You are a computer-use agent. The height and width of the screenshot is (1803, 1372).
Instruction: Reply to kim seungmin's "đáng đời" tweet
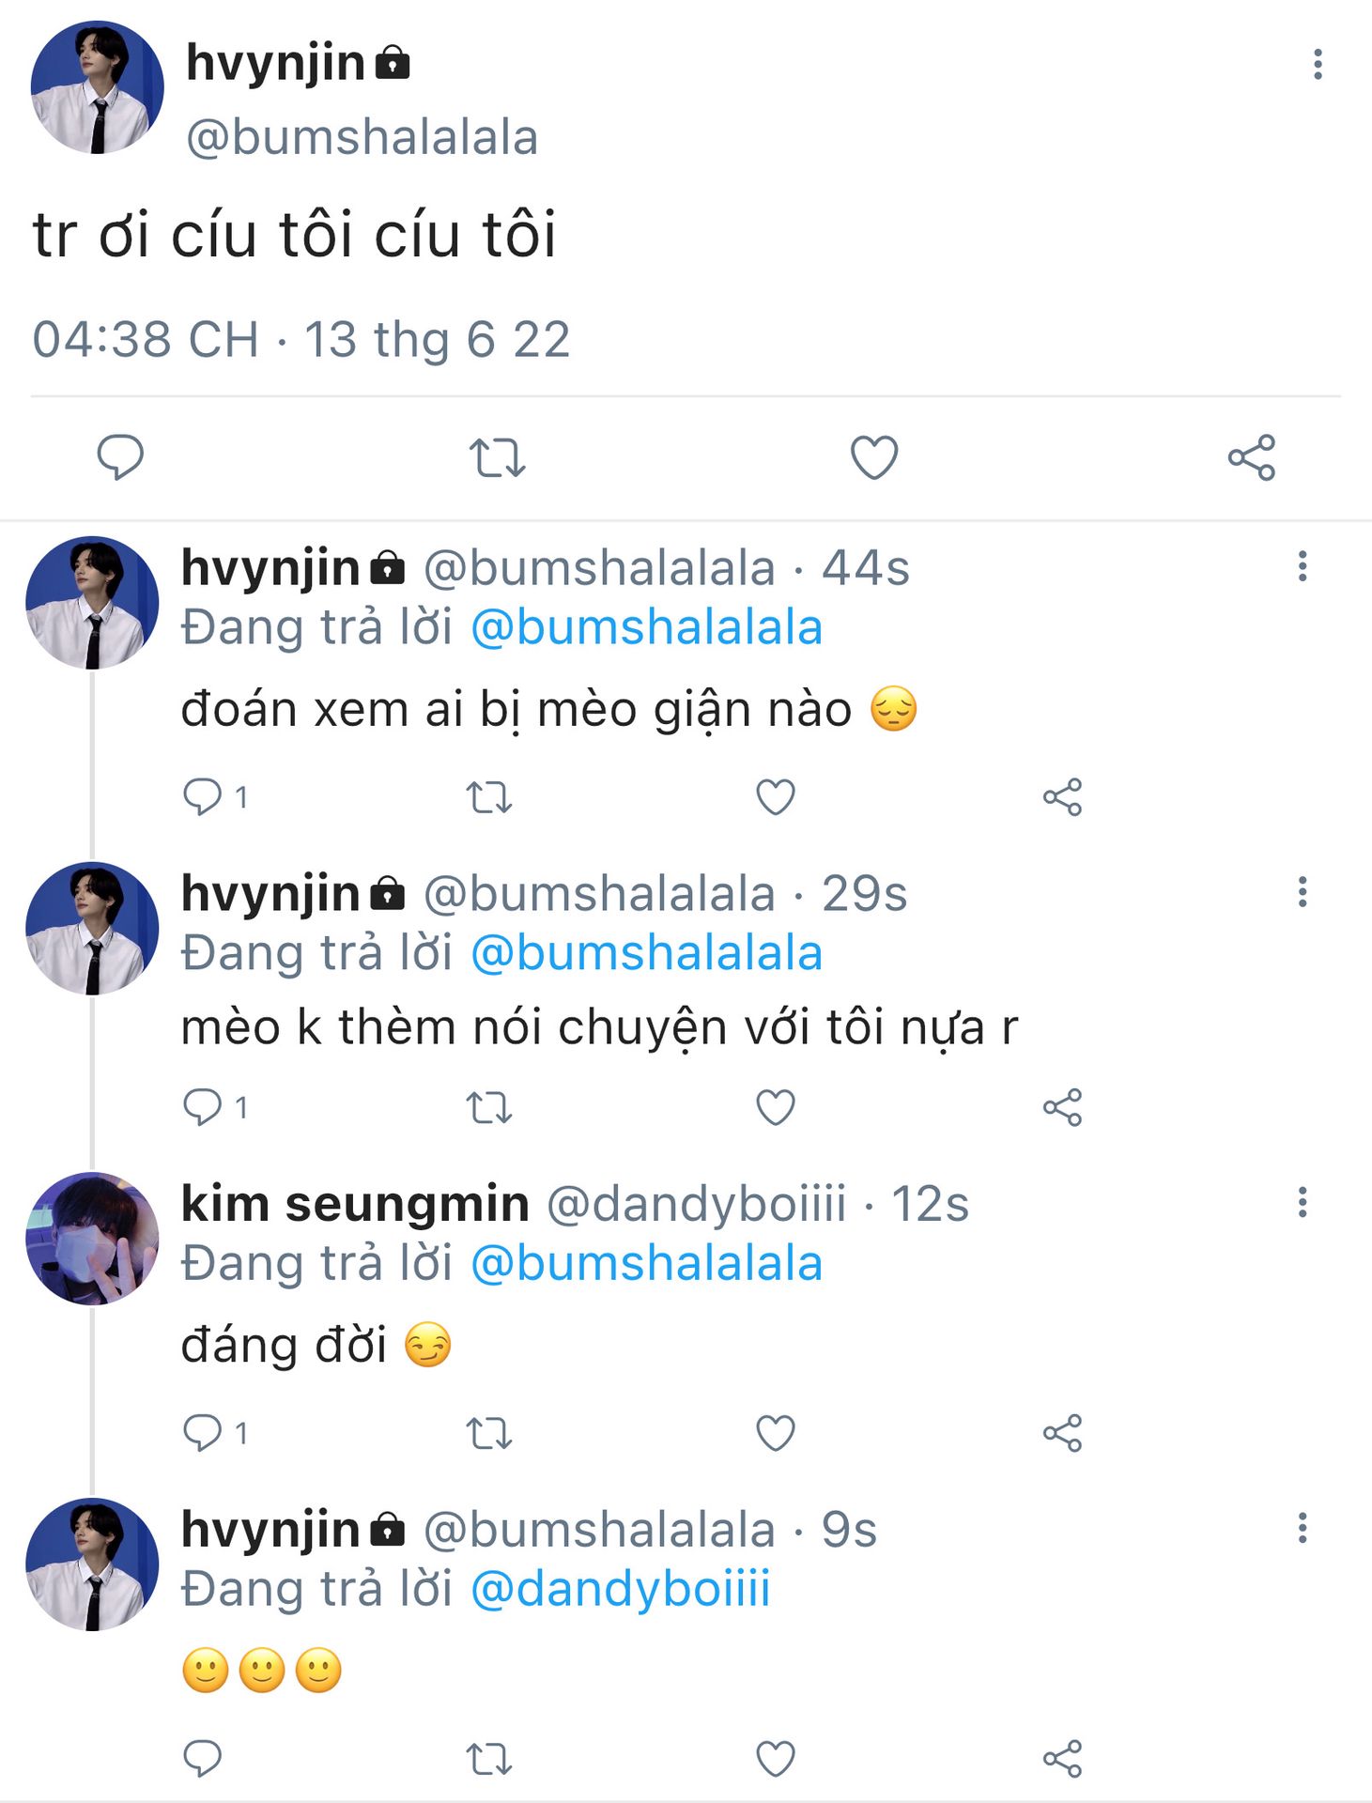pos(203,1433)
